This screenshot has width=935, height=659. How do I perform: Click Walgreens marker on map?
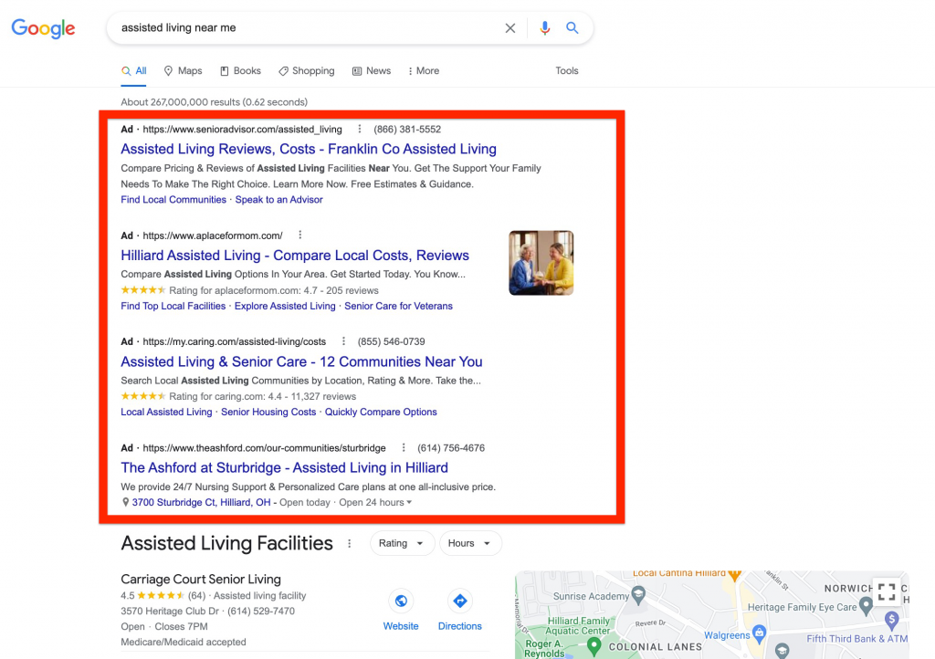tap(759, 633)
